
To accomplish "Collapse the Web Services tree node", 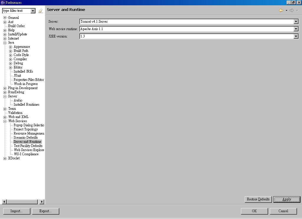I will 5,121.
